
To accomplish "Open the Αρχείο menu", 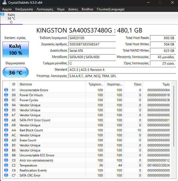I will point(7,9).
